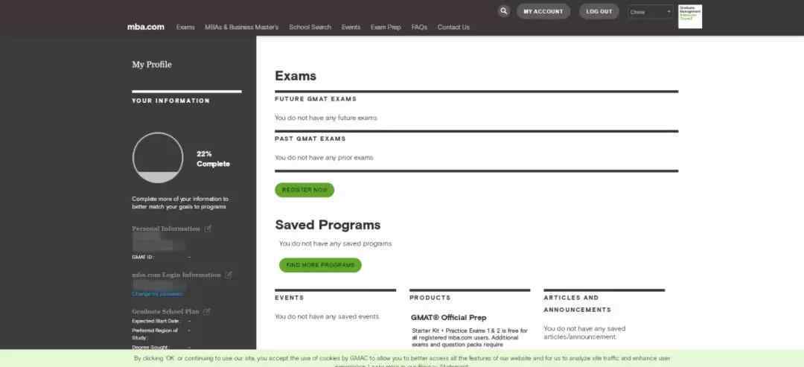Open the Events menu item
The width and height of the screenshot is (804, 367).
click(351, 27)
